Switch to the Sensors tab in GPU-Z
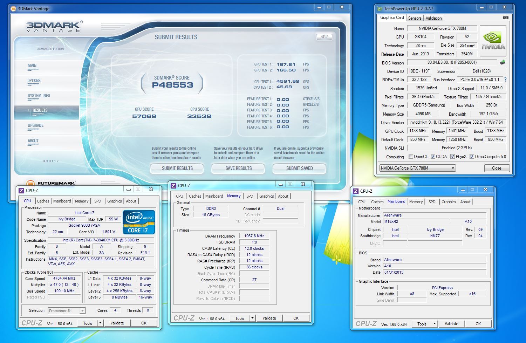Viewport: 526px width, 343px height. (415, 18)
